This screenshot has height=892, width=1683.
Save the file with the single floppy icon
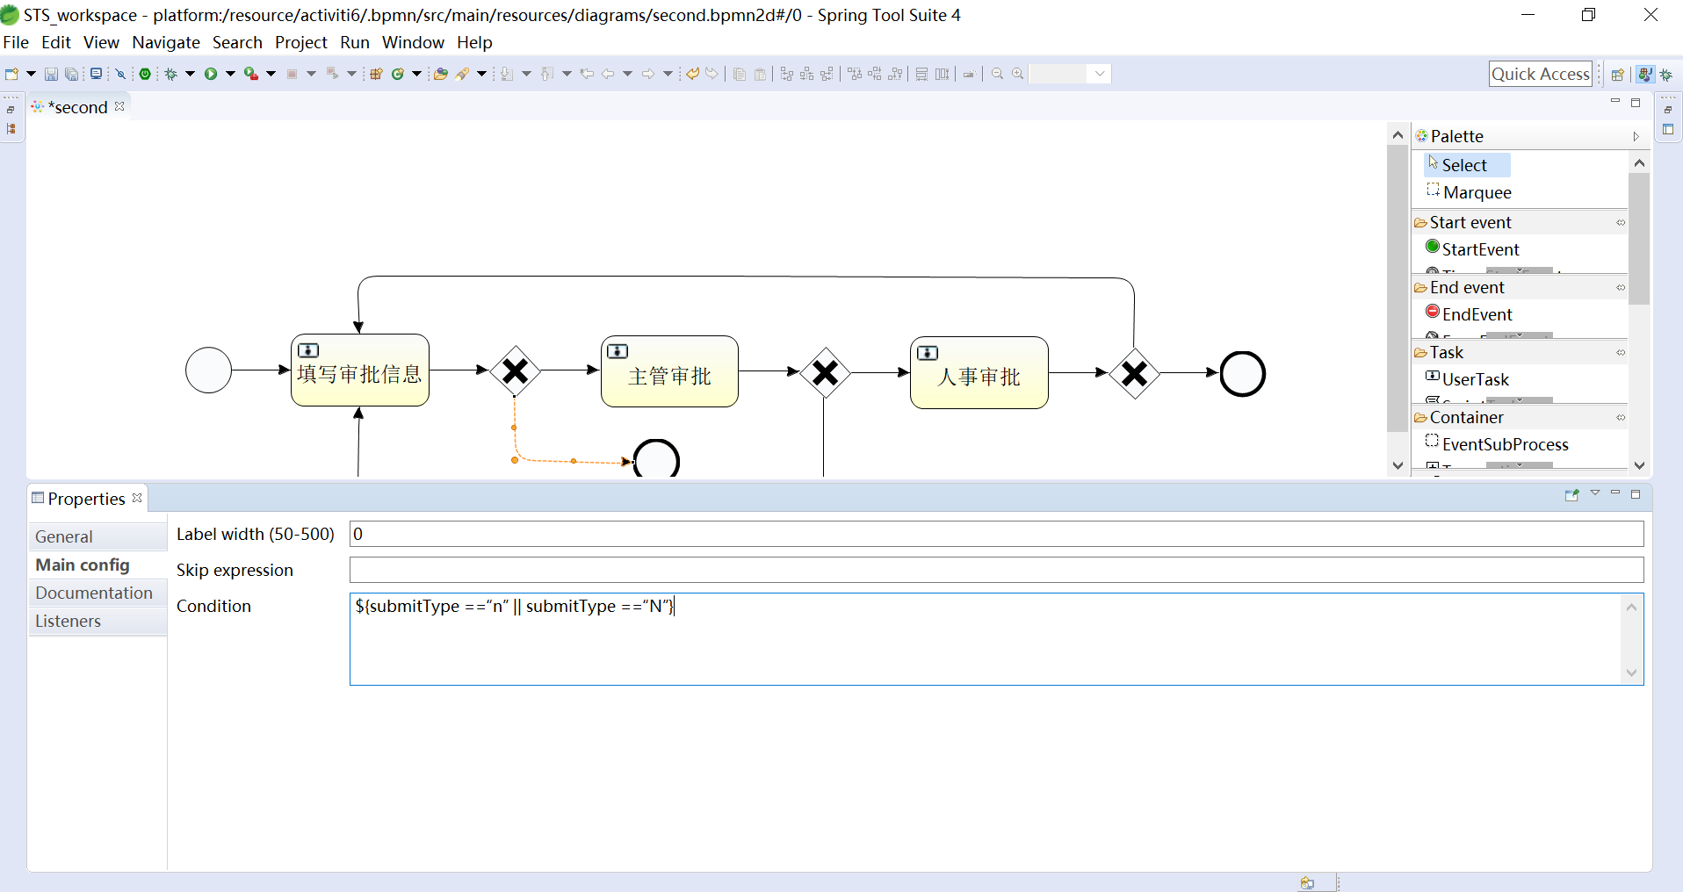click(51, 74)
